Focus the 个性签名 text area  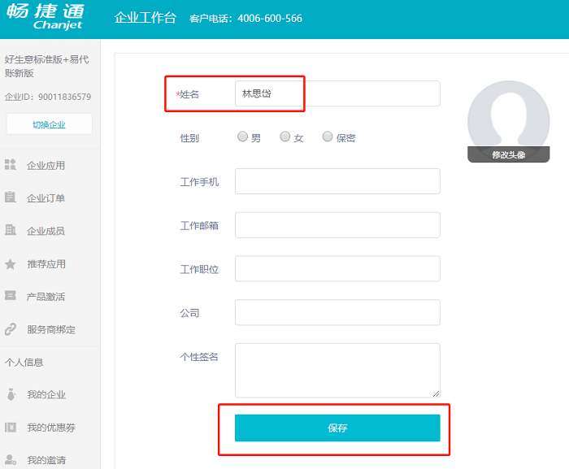337,371
